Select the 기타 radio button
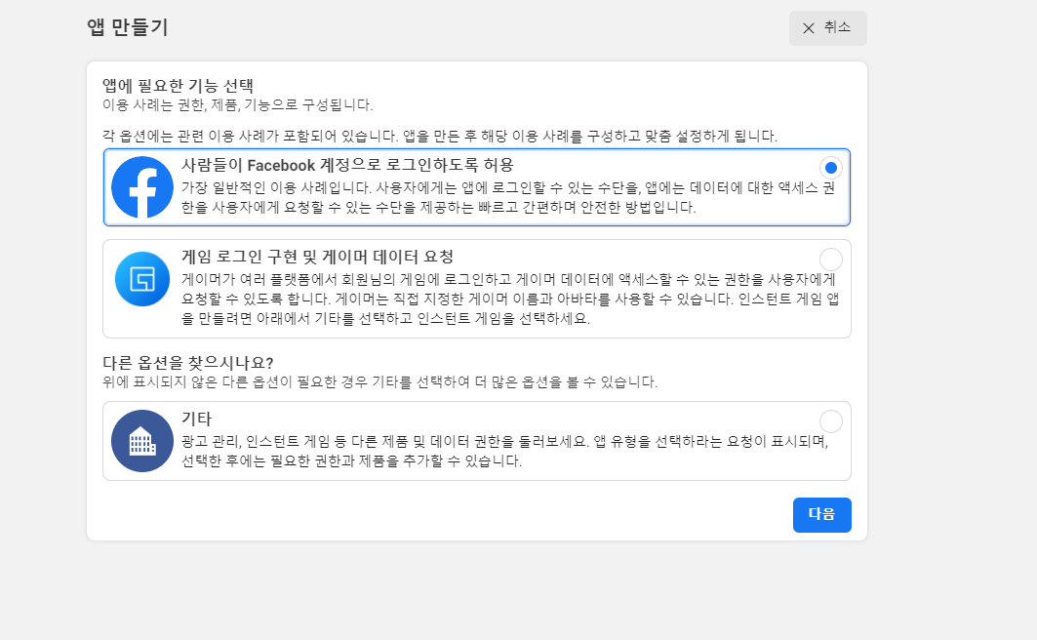The width and height of the screenshot is (1037, 640). pyautogui.click(x=830, y=421)
